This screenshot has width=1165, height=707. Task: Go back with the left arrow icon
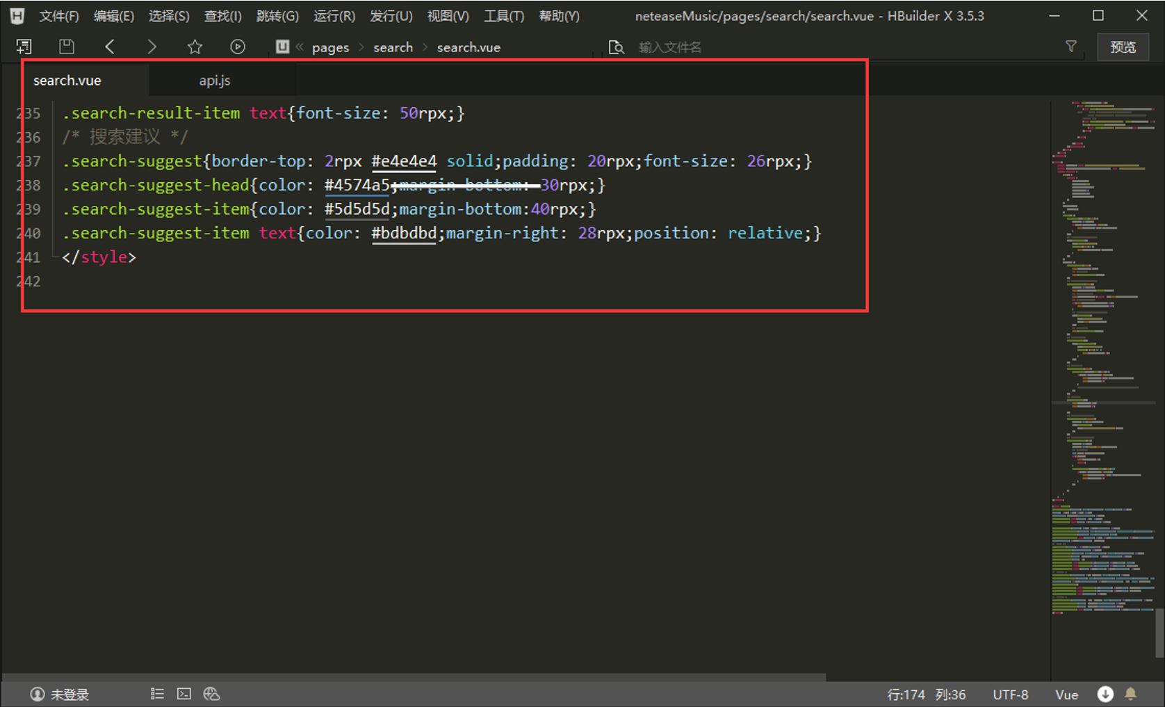point(110,47)
